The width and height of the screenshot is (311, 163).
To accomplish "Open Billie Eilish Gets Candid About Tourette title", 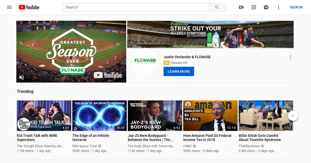I will (x=260, y=138).
